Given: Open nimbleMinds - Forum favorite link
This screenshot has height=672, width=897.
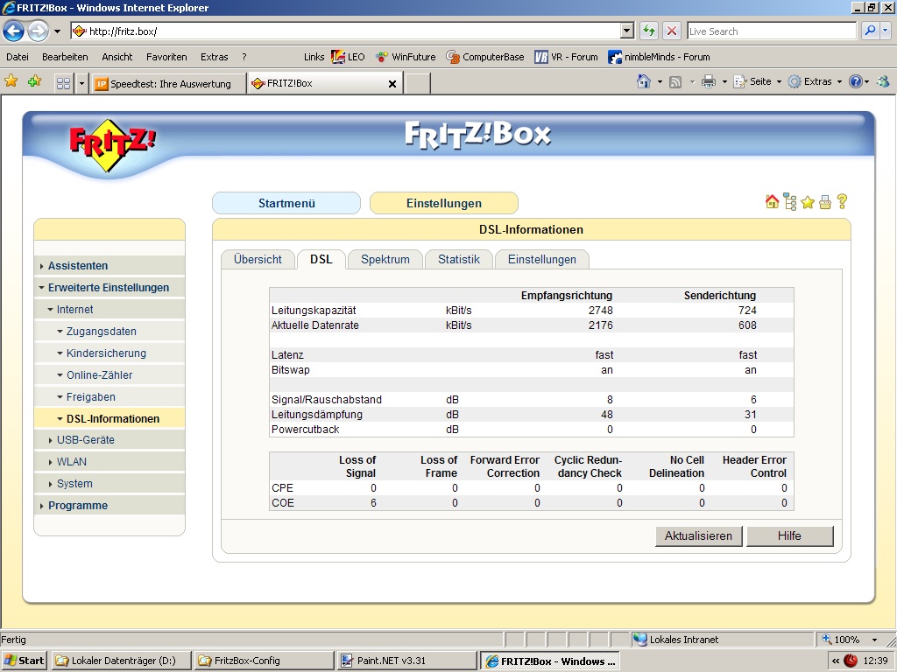Looking at the screenshot, I should tap(659, 57).
